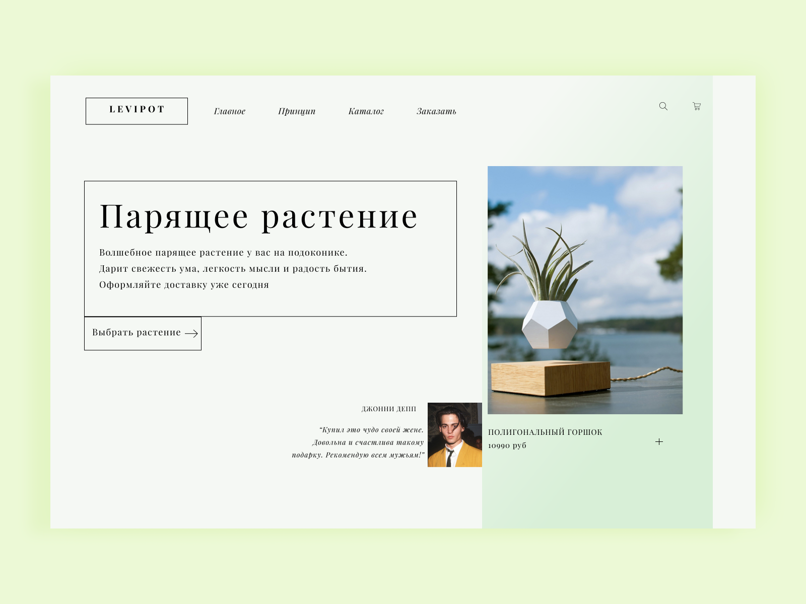Click the line Дарит свежесть ума

pyautogui.click(x=233, y=269)
